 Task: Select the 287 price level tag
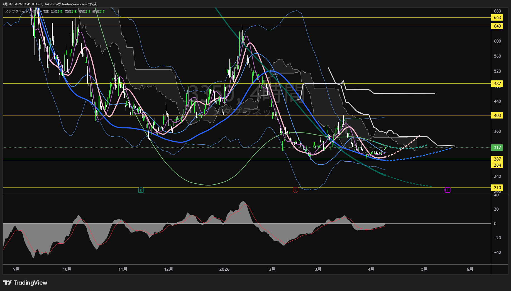click(x=497, y=159)
